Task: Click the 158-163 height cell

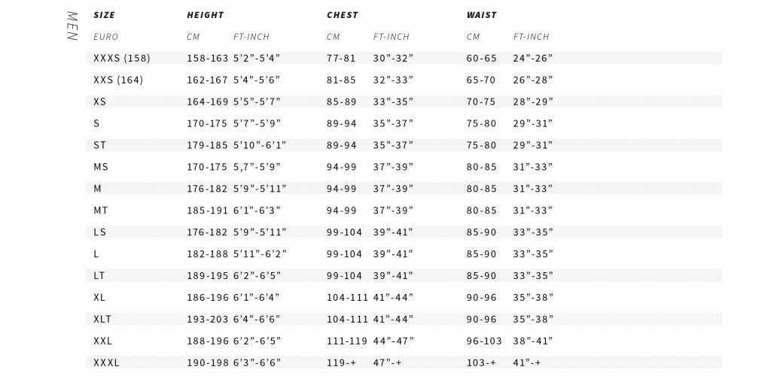Action: pyautogui.click(x=207, y=58)
